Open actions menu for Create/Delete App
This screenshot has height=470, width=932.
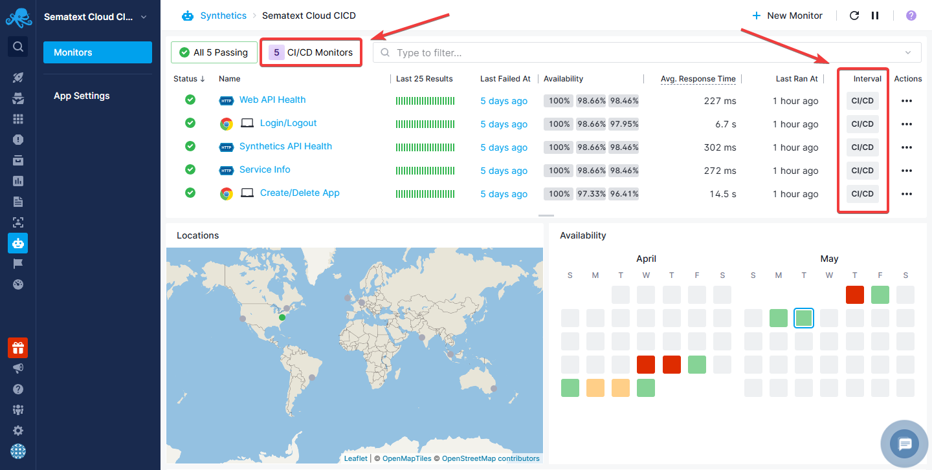click(x=907, y=194)
